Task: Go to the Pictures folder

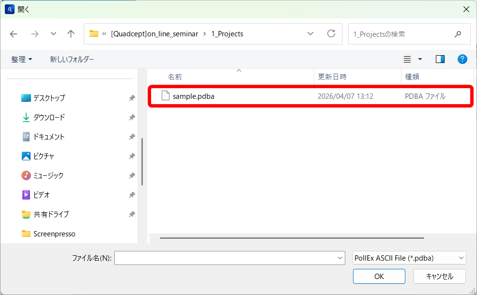Action: pyautogui.click(x=44, y=156)
